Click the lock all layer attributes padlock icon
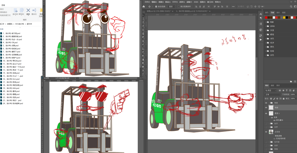Image resolution: width=297 pixels, height=153 pixels. coord(284,98)
